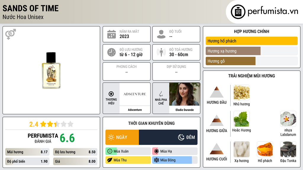Select the Mùa Thu season bar
Viewport: 303px width, 170px height.
tap(128, 160)
